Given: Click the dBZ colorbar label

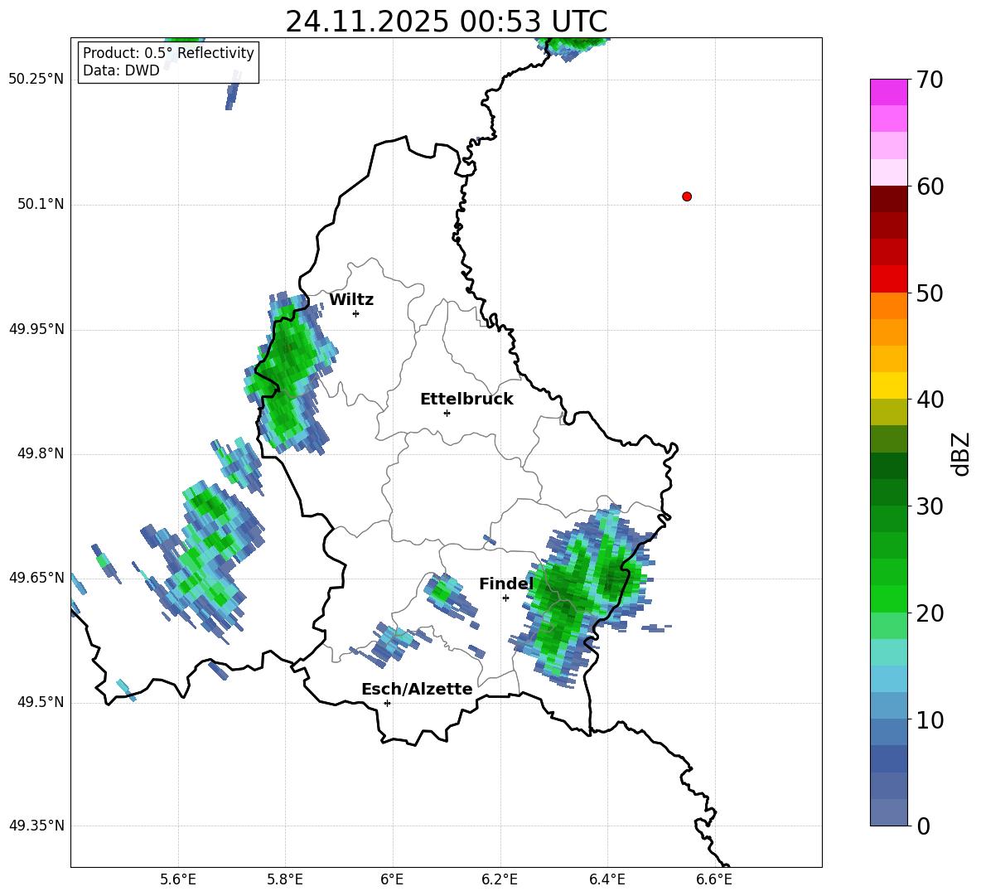Looking at the screenshot, I should click(962, 453).
